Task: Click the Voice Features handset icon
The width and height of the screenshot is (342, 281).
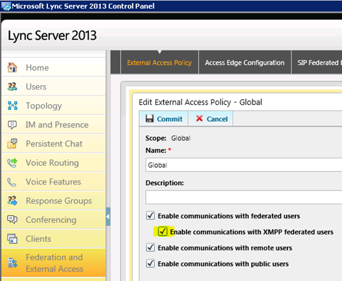Action: coord(12,182)
